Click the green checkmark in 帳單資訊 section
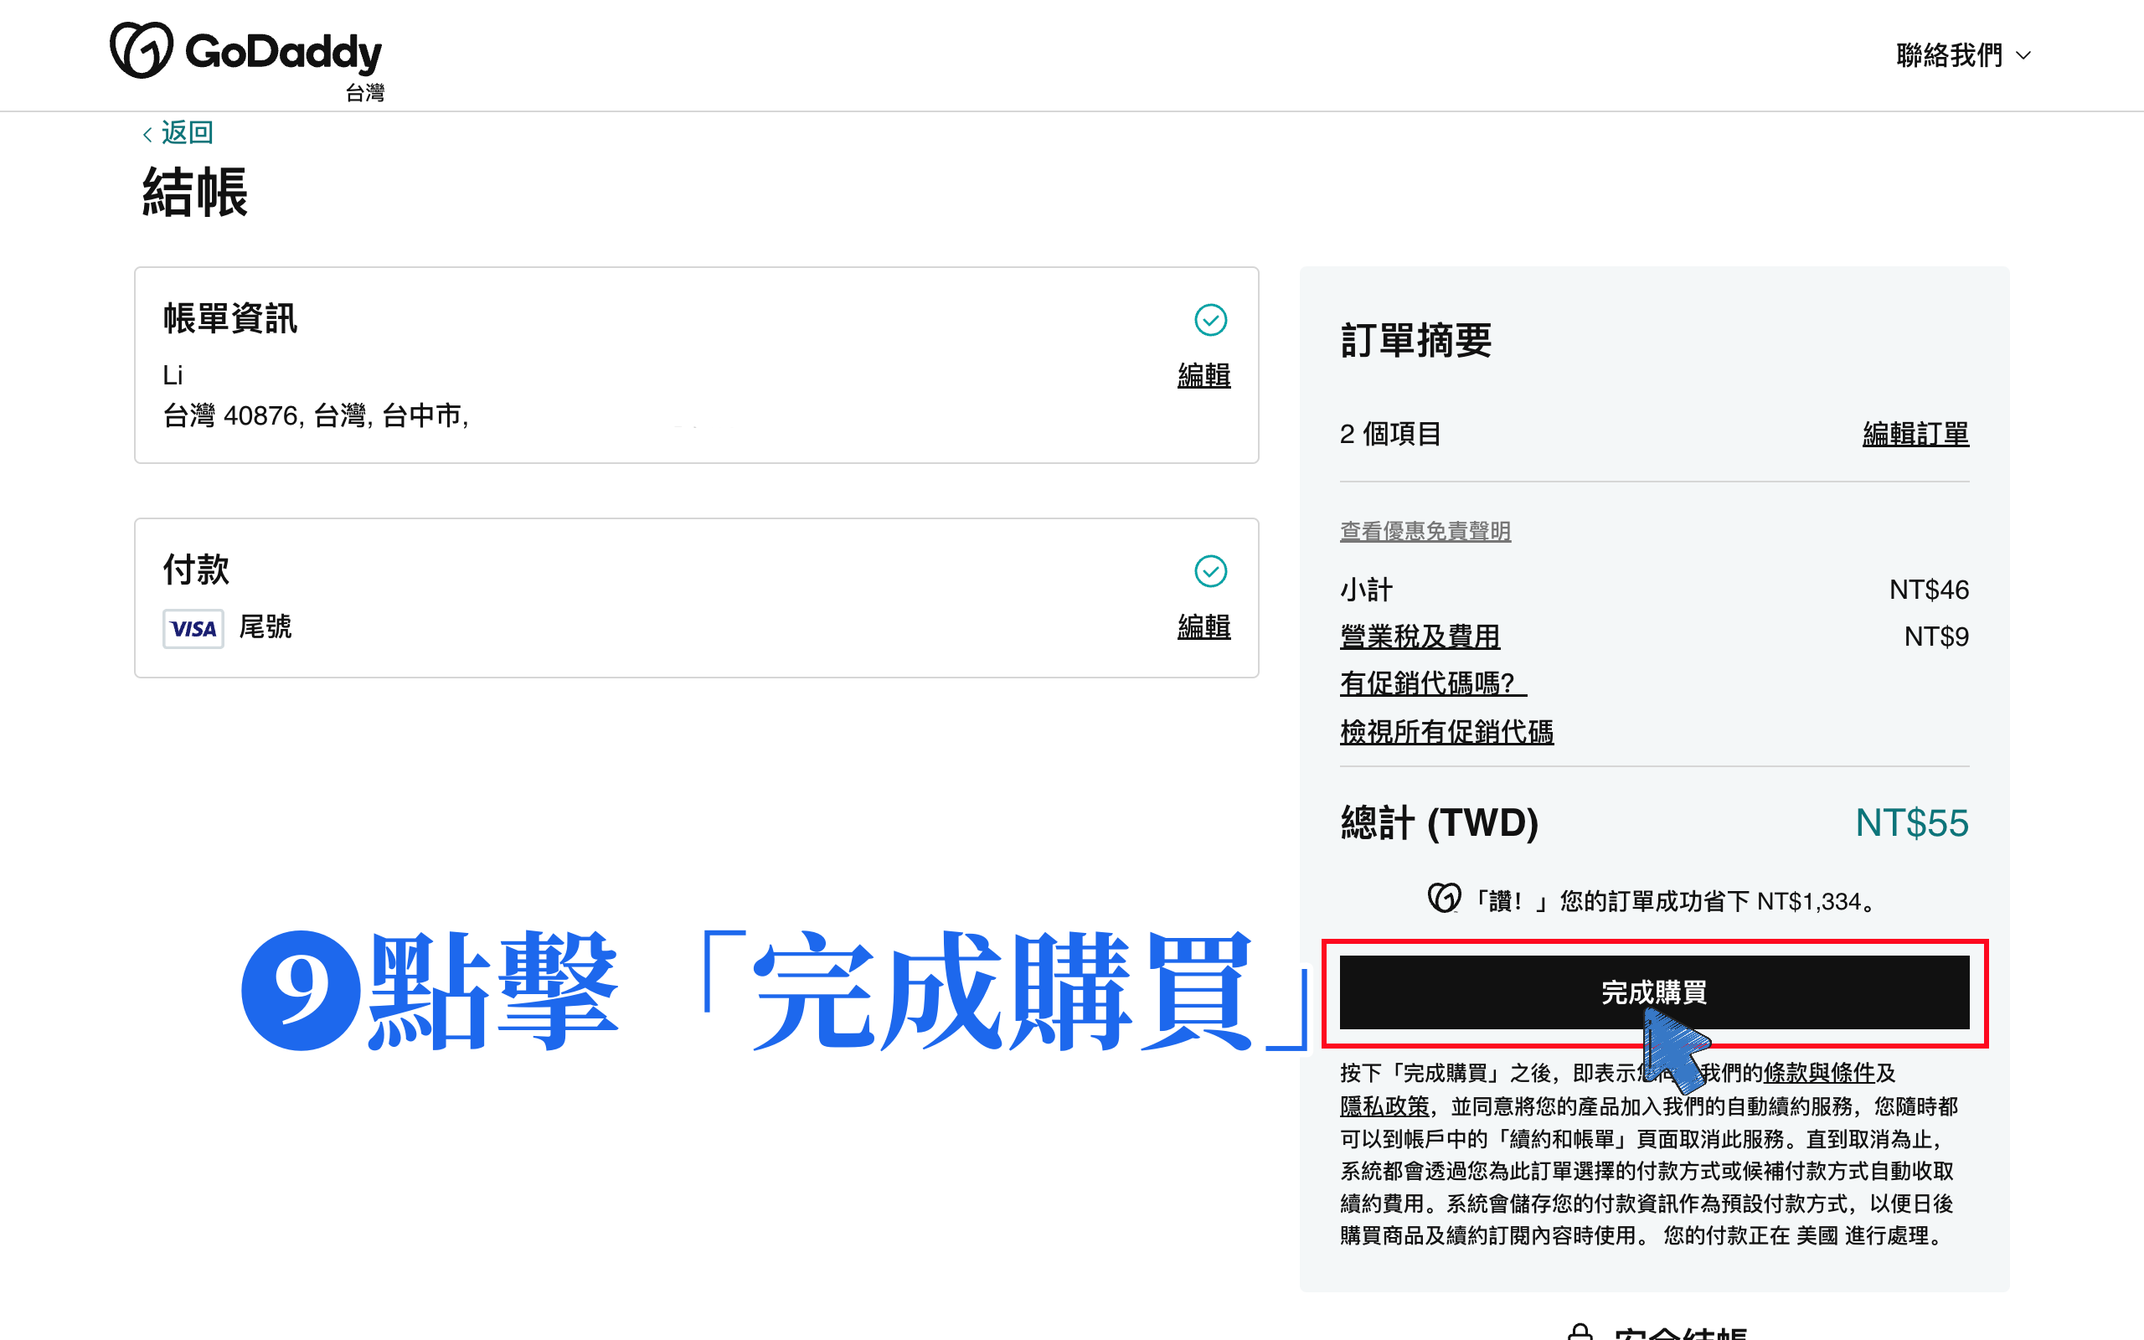Image resolution: width=2144 pixels, height=1340 pixels. (1210, 320)
